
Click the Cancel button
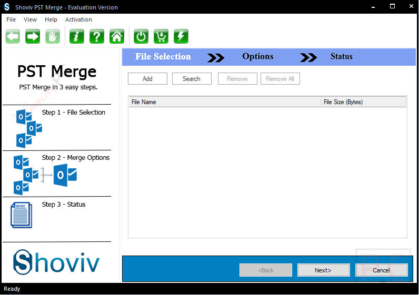pyautogui.click(x=381, y=270)
